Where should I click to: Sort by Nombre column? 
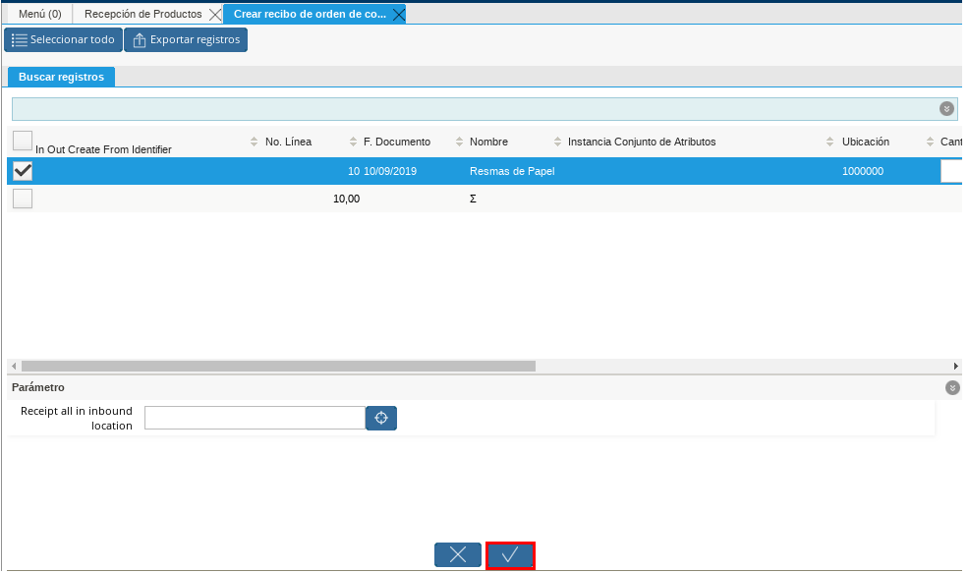[488, 142]
